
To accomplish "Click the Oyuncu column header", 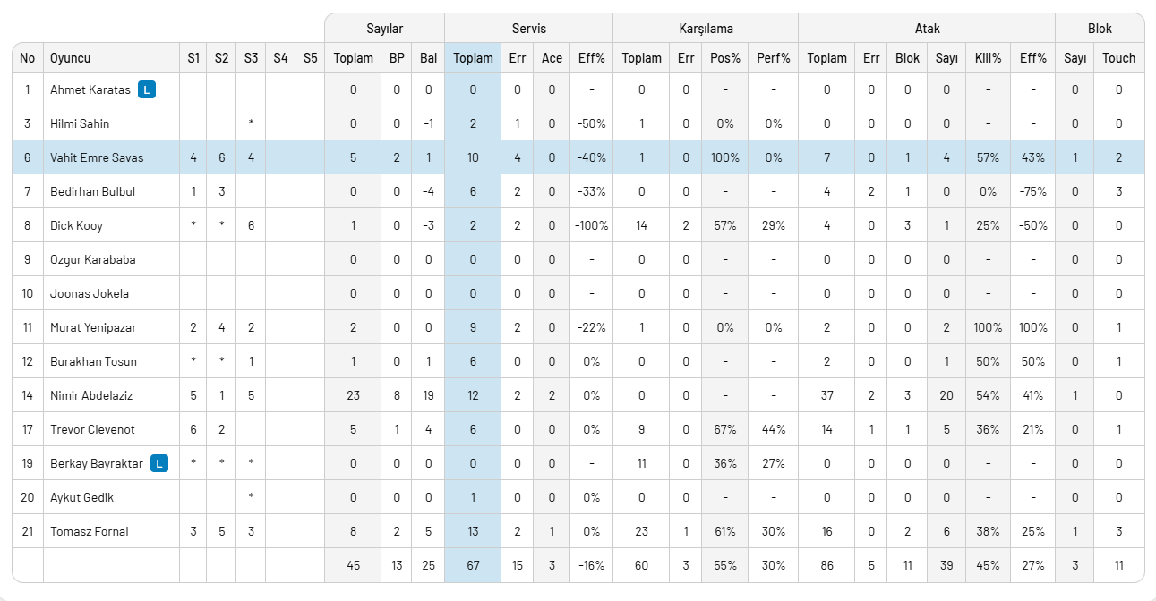I will point(70,58).
